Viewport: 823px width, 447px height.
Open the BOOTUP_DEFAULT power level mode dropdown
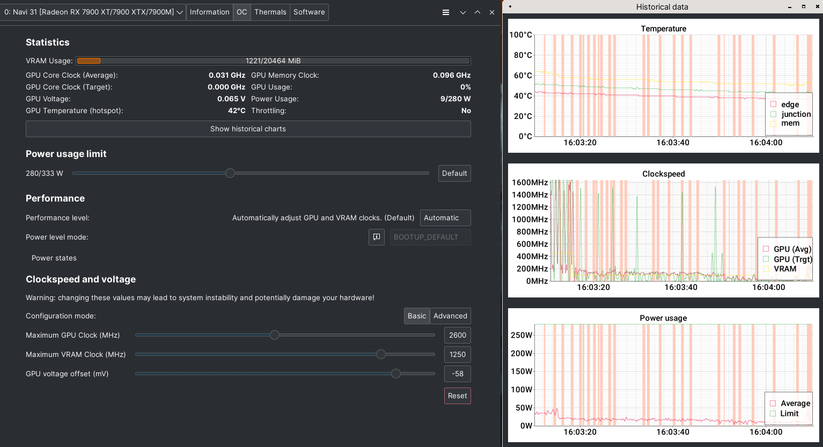(x=430, y=237)
